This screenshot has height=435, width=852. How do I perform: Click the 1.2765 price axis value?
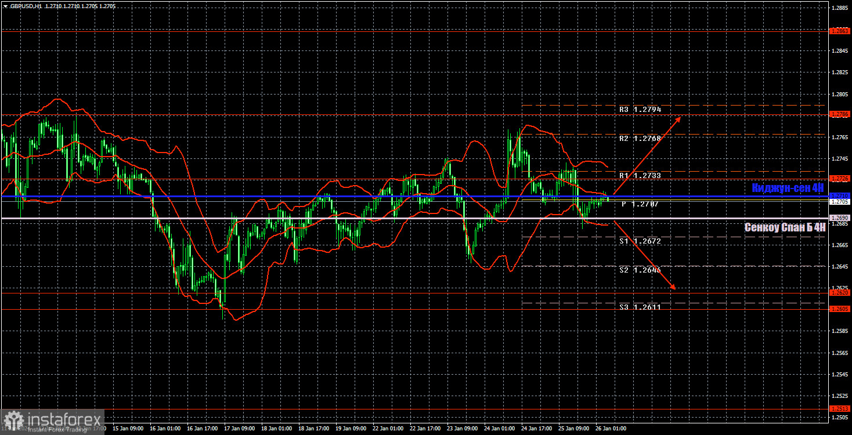(x=840, y=137)
